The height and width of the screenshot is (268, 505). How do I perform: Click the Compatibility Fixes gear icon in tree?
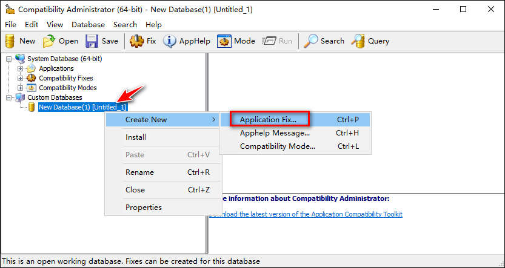pyautogui.click(x=32, y=78)
